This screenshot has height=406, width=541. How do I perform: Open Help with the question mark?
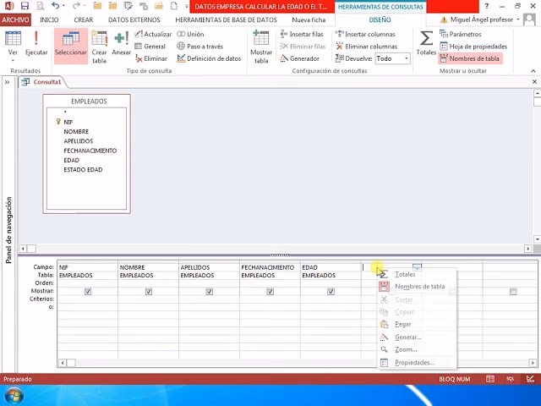pos(486,6)
